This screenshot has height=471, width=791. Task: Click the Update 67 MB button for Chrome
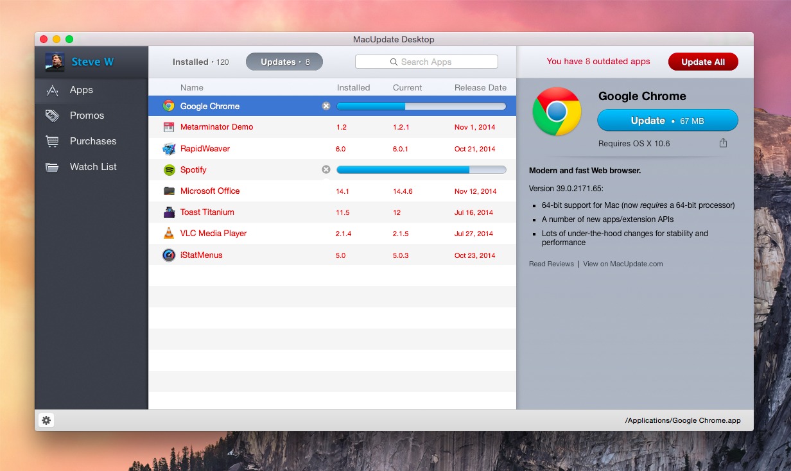(668, 120)
